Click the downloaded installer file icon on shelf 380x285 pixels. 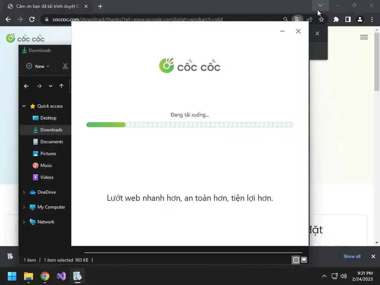coord(10,256)
